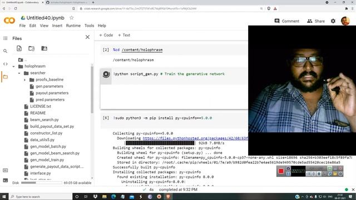The height and width of the screenshot is (200, 356).
Task: Open the screen recorder settings gear
Action: click(x=340, y=174)
